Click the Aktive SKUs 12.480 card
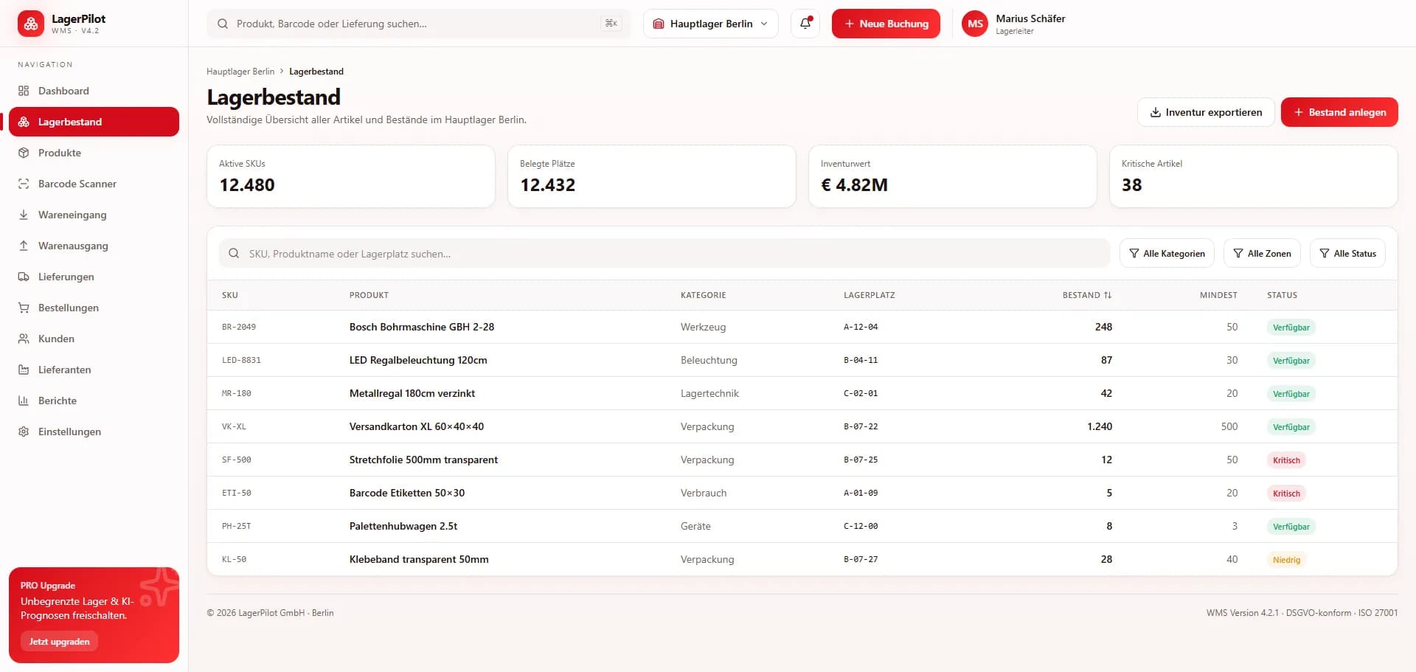1416x672 pixels. tap(351, 176)
